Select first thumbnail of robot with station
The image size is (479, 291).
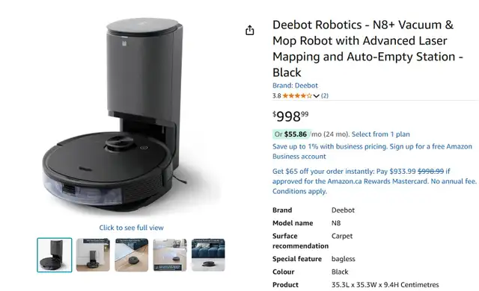click(55, 255)
